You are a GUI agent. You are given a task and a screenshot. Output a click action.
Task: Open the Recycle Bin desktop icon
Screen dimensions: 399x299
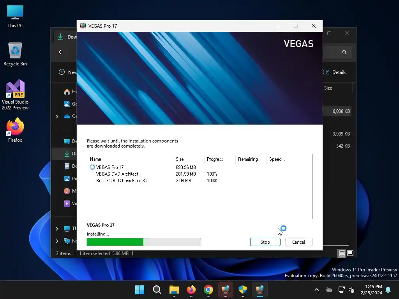15,54
